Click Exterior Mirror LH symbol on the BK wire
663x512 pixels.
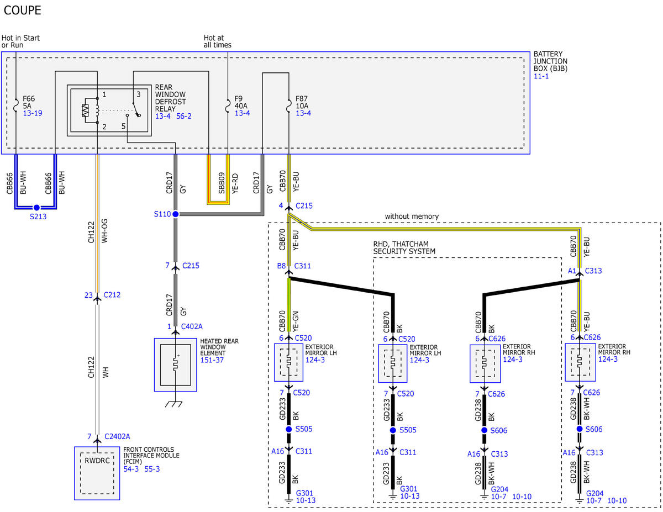tap(392, 363)
